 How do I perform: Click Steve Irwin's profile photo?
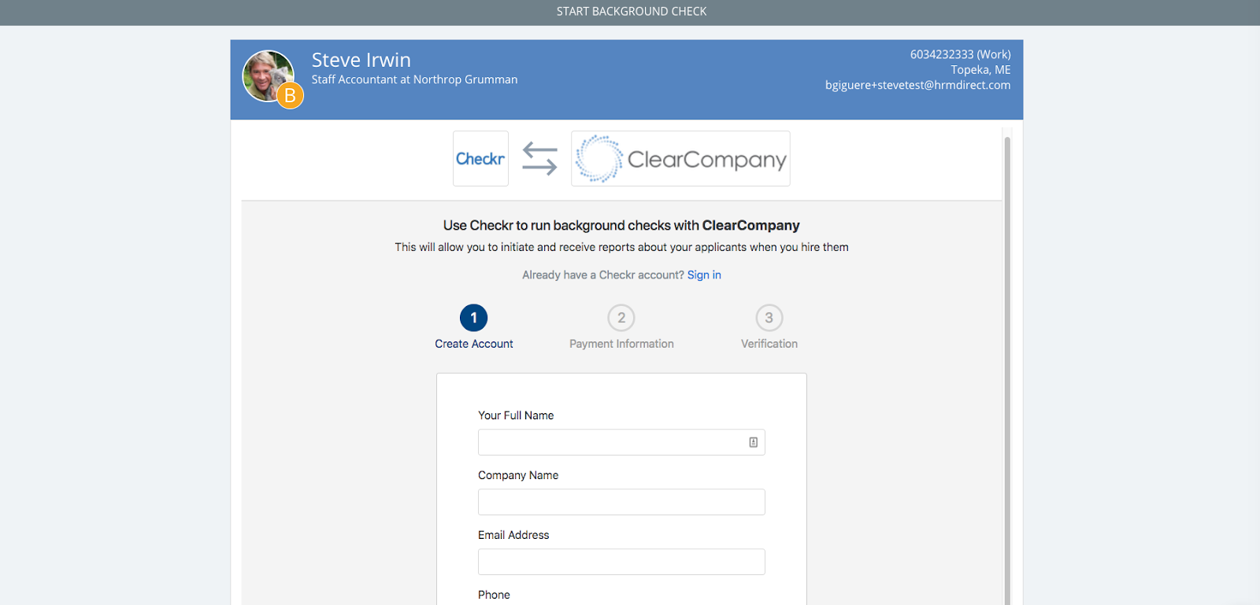tap(269, 76)
